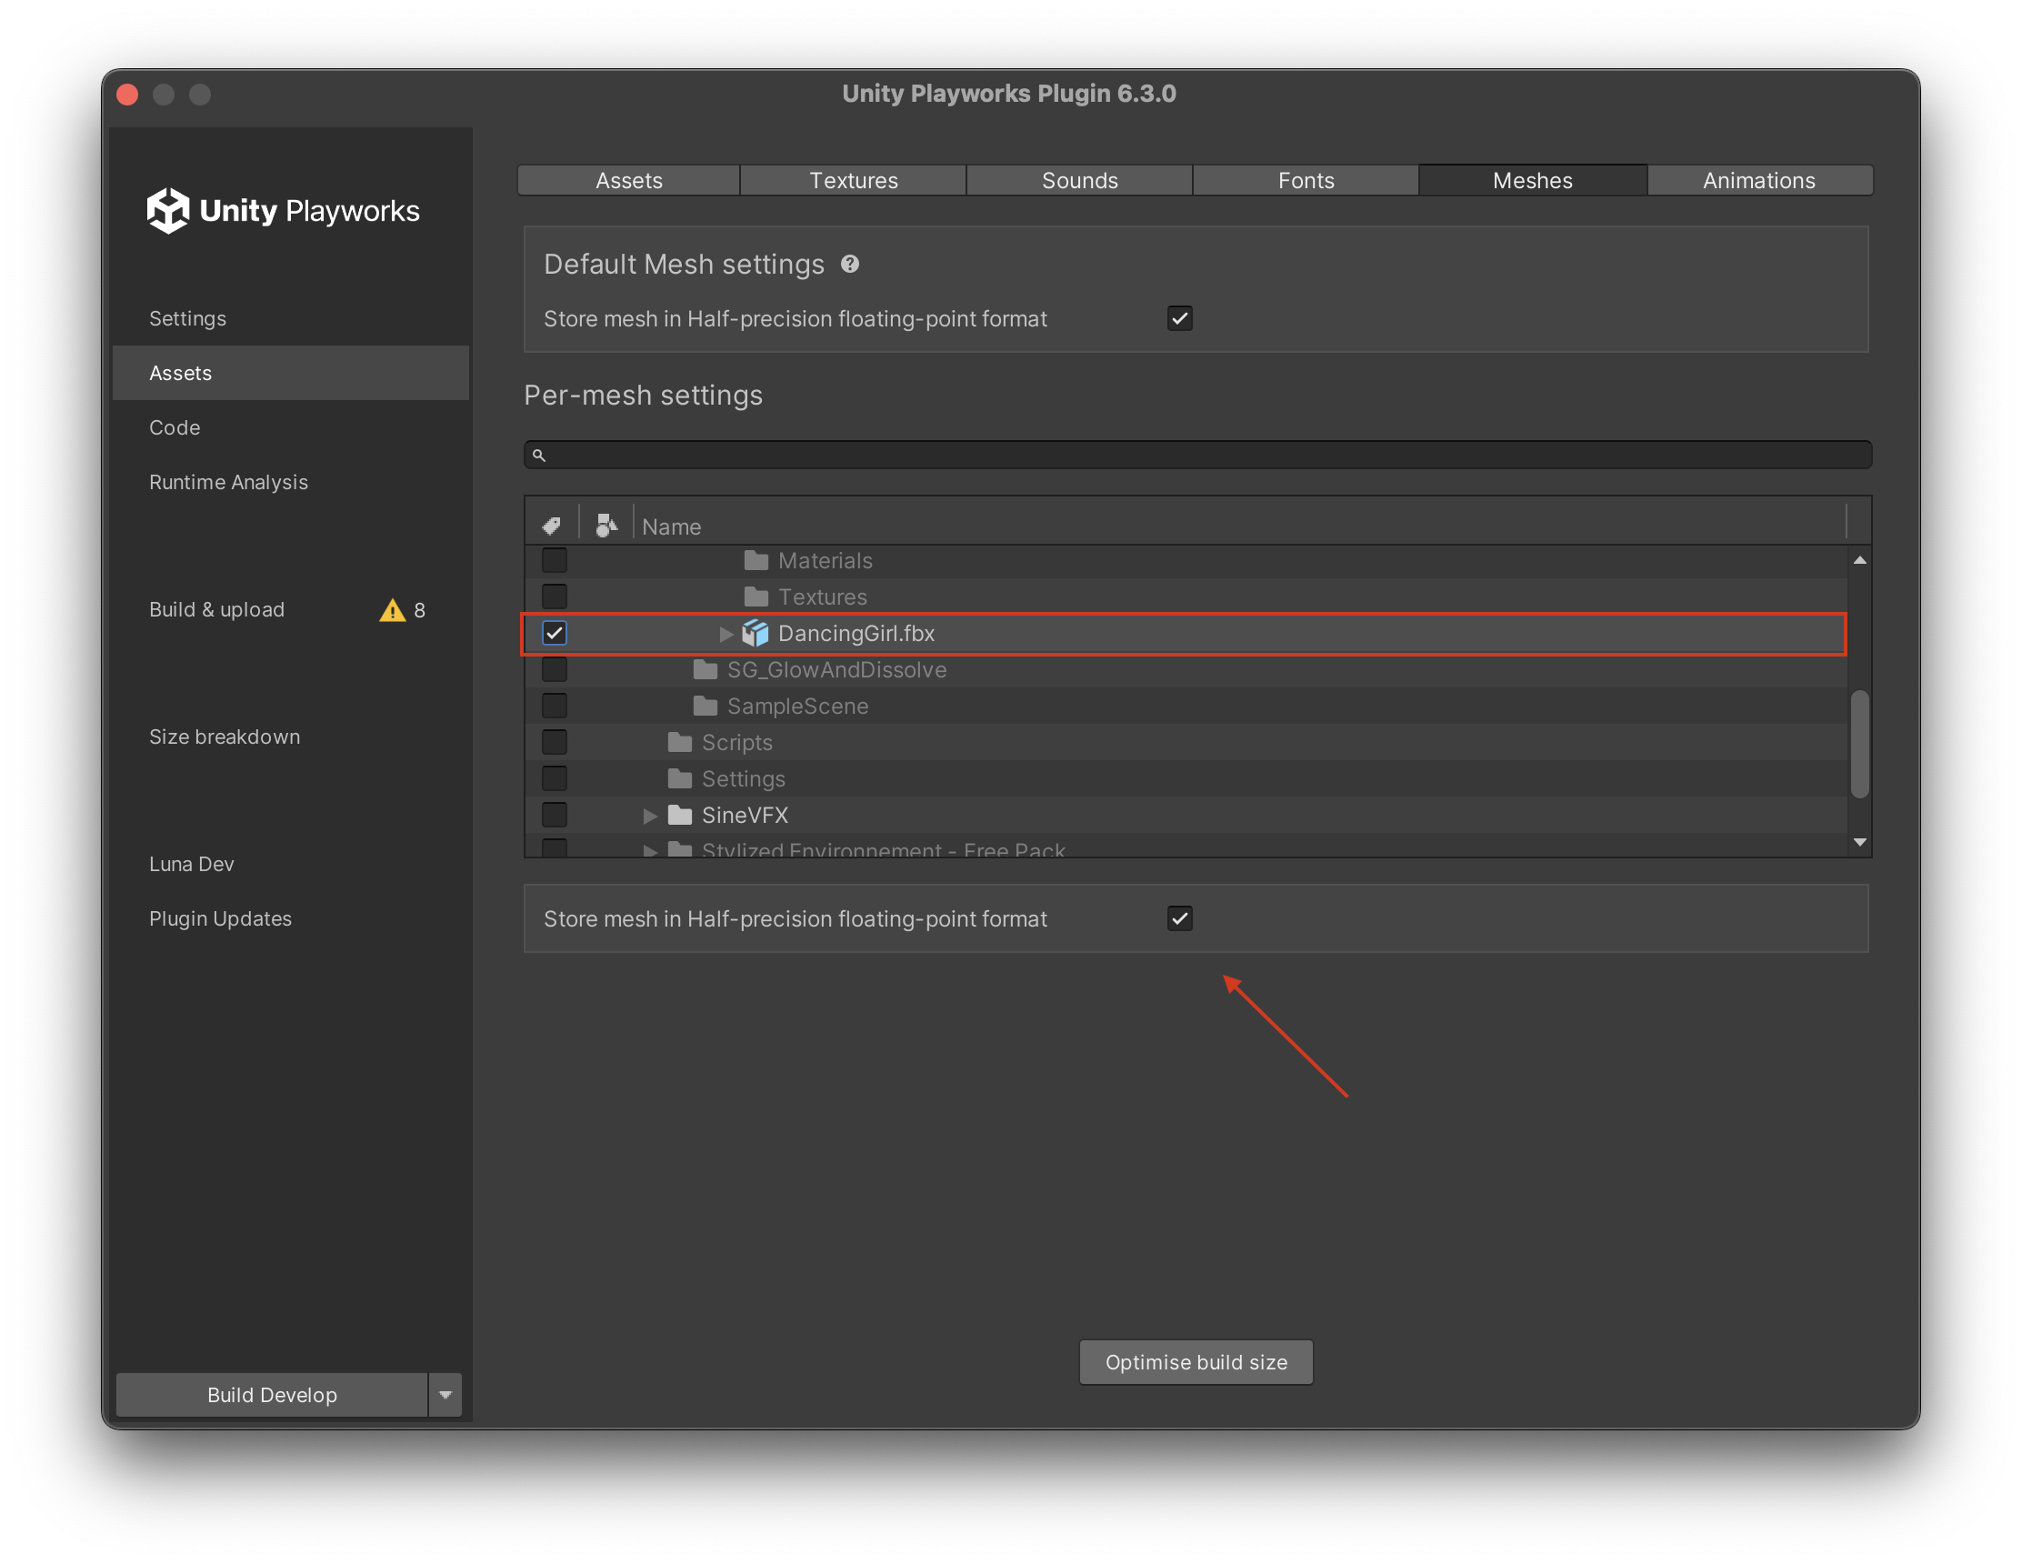Focus the per-mesh search field
2022x1564 pixels.
click(x=1198, y=456)
